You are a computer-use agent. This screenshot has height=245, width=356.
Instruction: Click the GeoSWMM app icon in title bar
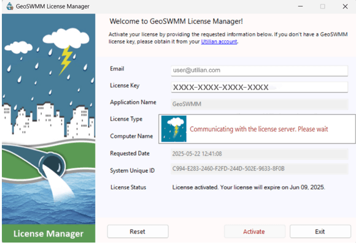[x=10, y=6]
